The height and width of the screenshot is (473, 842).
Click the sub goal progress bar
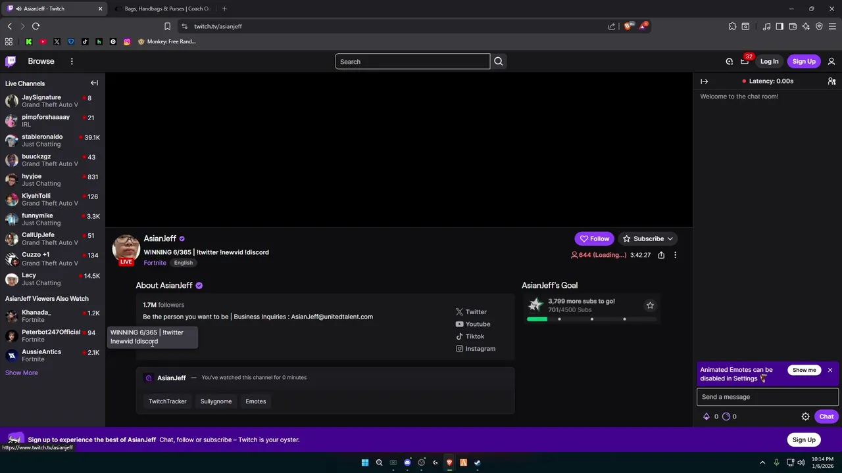tap(592, 319)
